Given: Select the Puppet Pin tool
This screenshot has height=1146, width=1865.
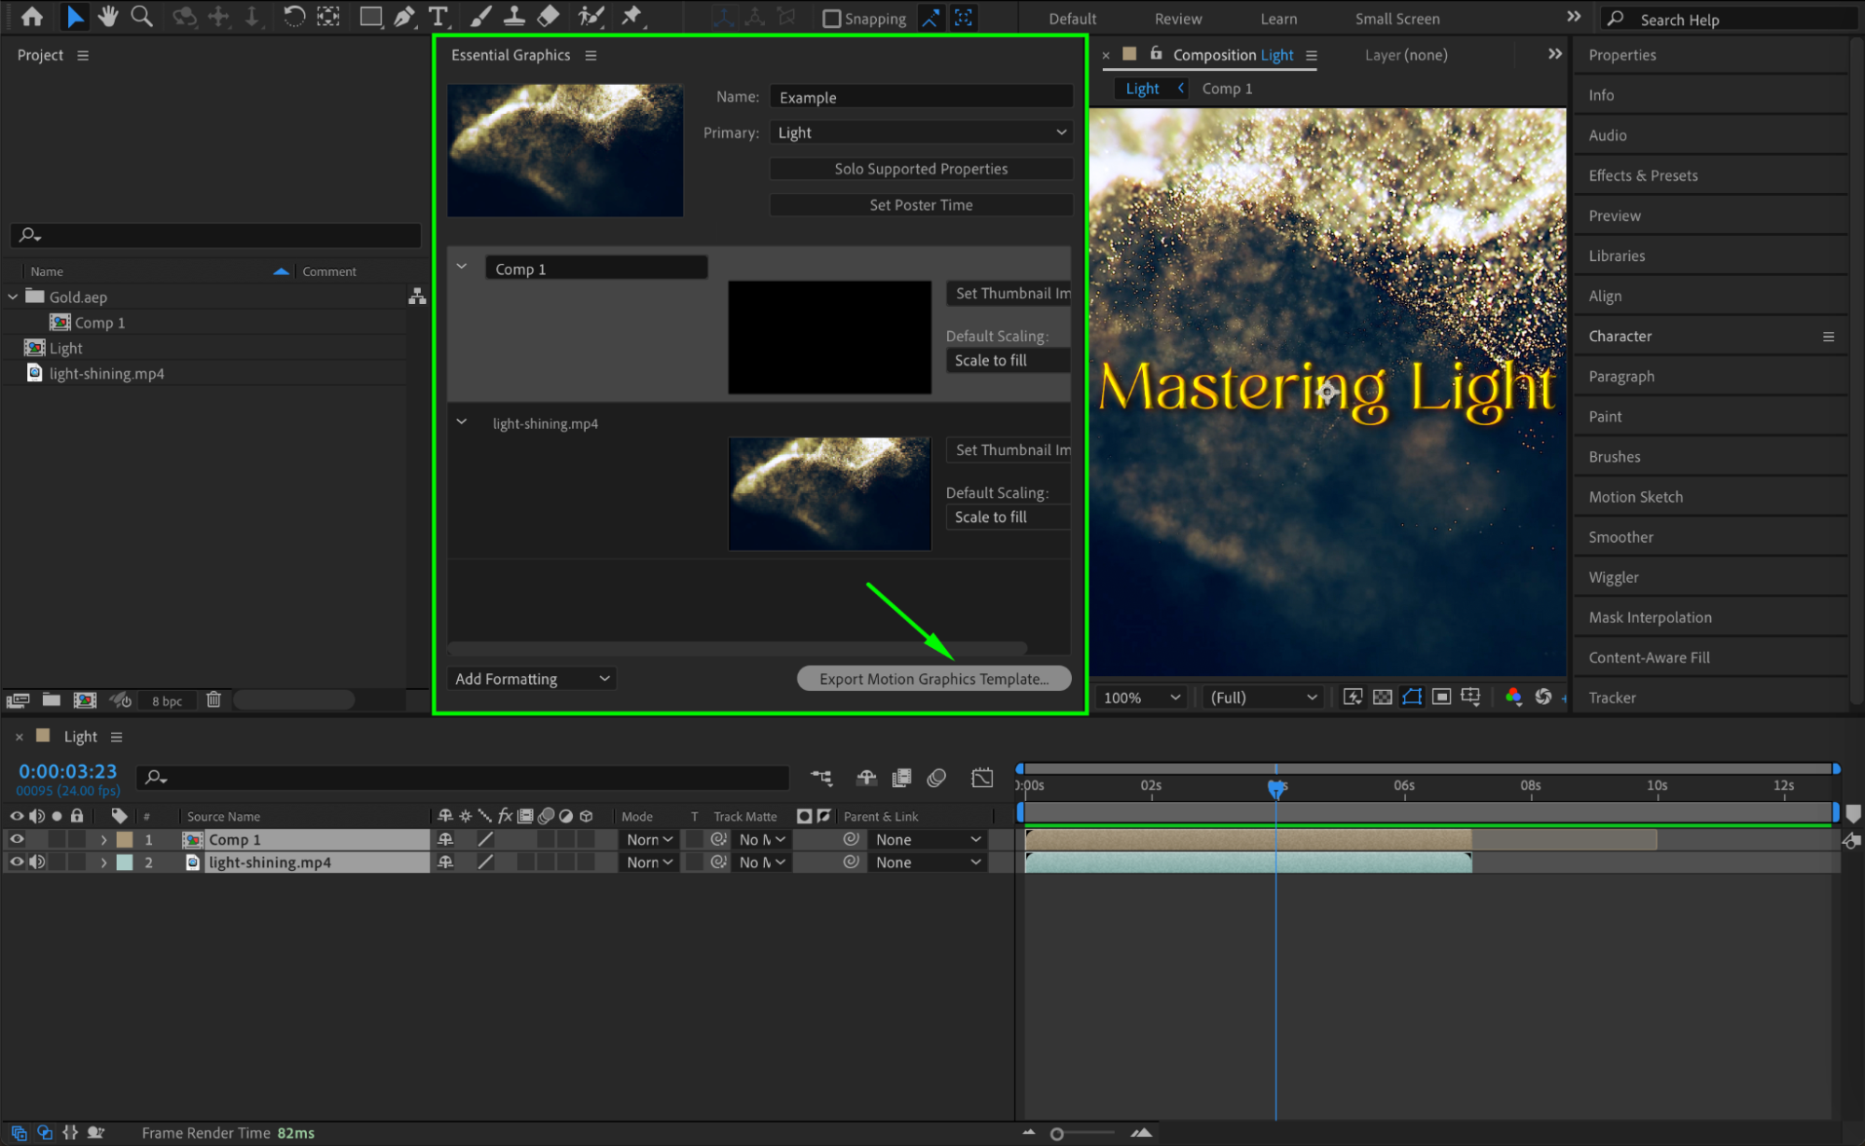Looking at the screenshot, I should [632, 16].
